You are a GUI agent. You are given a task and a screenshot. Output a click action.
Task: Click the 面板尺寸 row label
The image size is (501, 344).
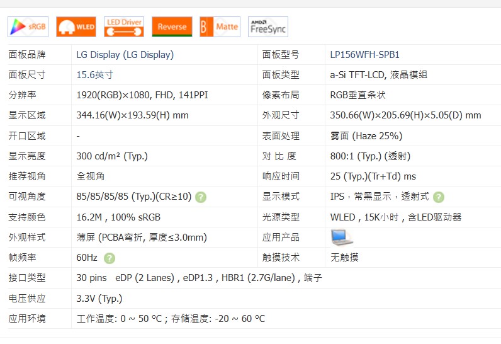pos(27,75)
